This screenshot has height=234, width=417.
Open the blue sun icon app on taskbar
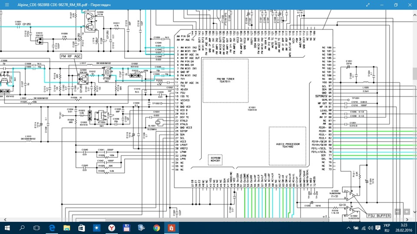tap(96, 228)
